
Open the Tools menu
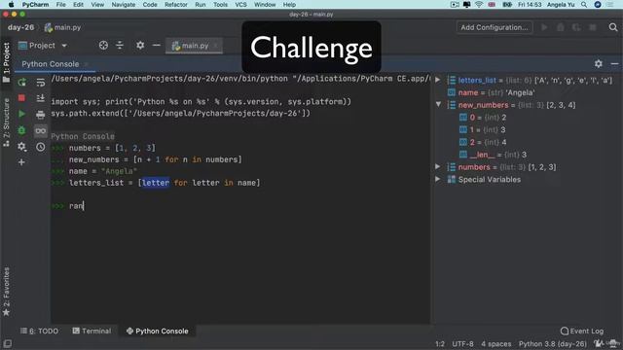(220, 5)
